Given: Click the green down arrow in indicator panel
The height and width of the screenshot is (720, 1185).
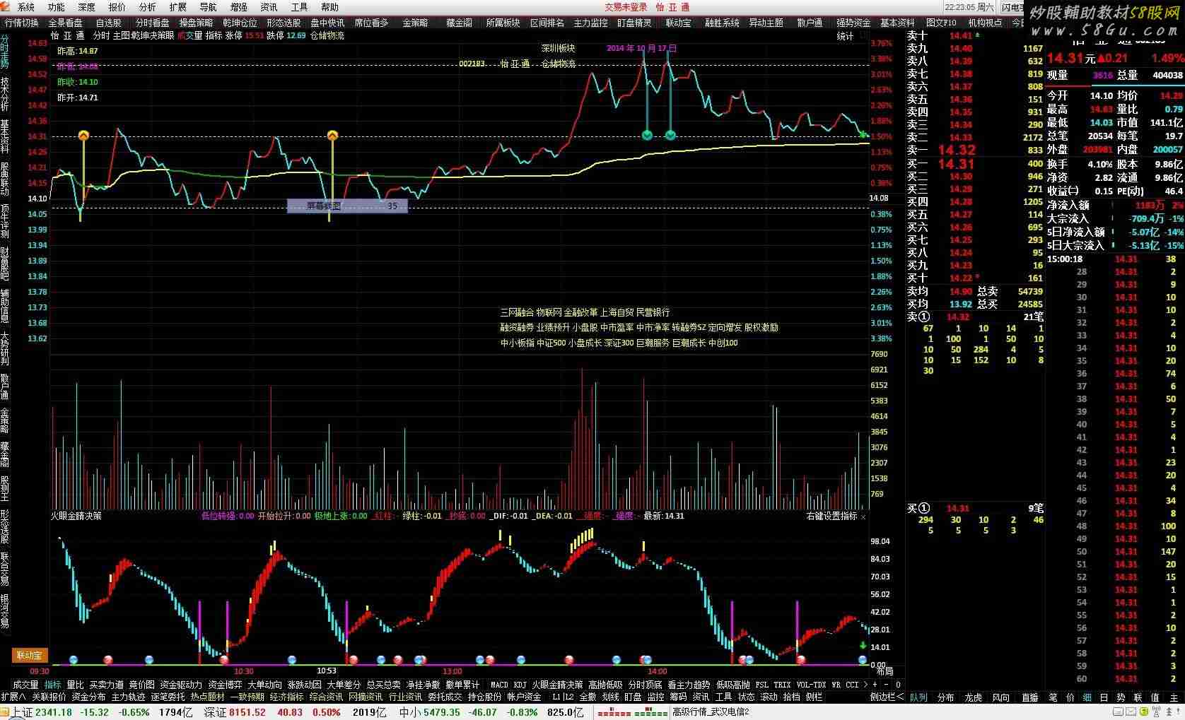Looking at the screenshot, I should click(863, 645).
